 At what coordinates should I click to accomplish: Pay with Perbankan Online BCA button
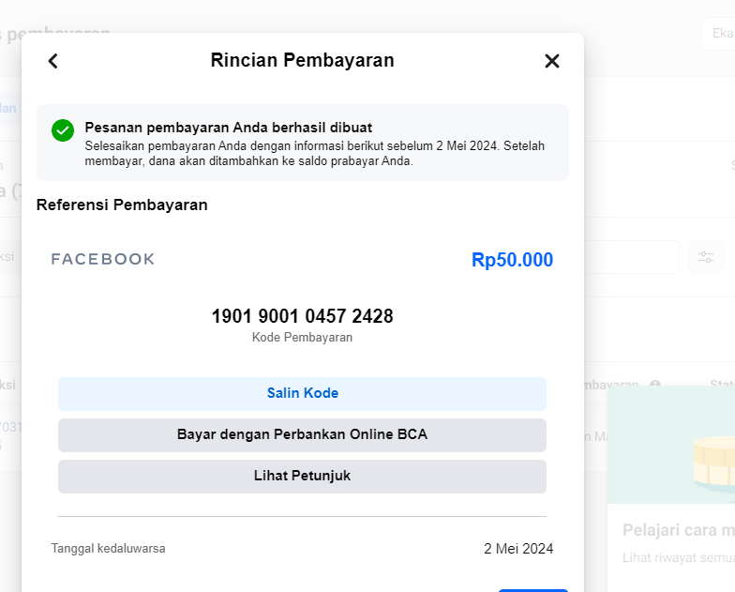click(302, 434)
